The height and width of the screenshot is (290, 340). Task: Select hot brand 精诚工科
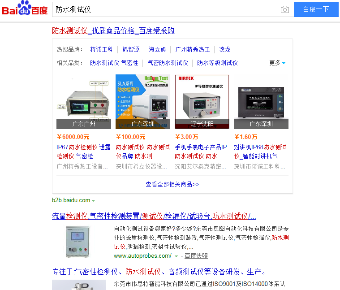pos(102,49)
